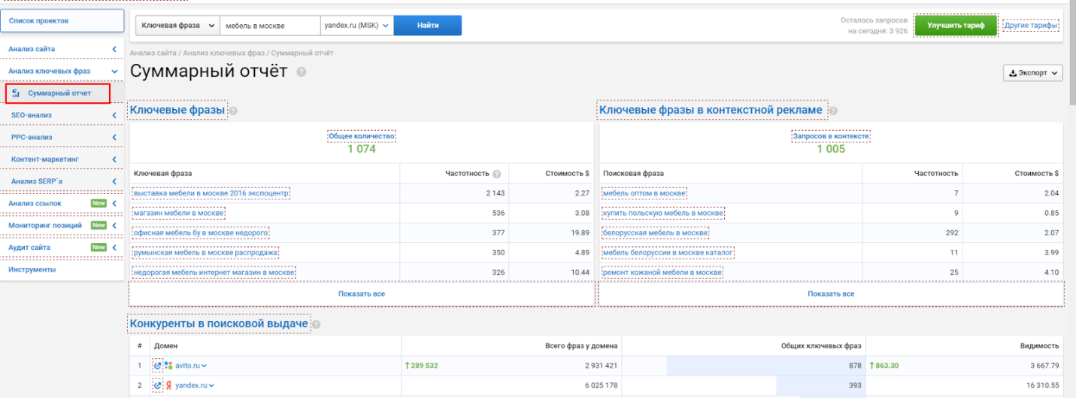The height and width of the screenshot is (398, 1076).
Task: Click the search field containing мебель в москве
Action: pyautogui.click(x=270, y=25)
